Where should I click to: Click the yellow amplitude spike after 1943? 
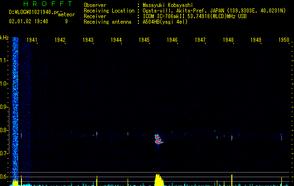pos(97,181)
